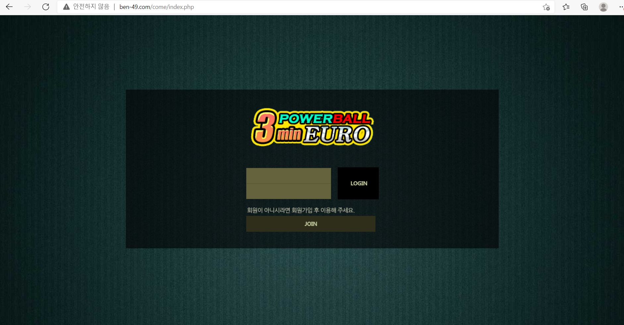The height and width of the screenshot is (325, 624).
Task: Click the 3min Powerball Euro logo
Action: coord(312,127)
